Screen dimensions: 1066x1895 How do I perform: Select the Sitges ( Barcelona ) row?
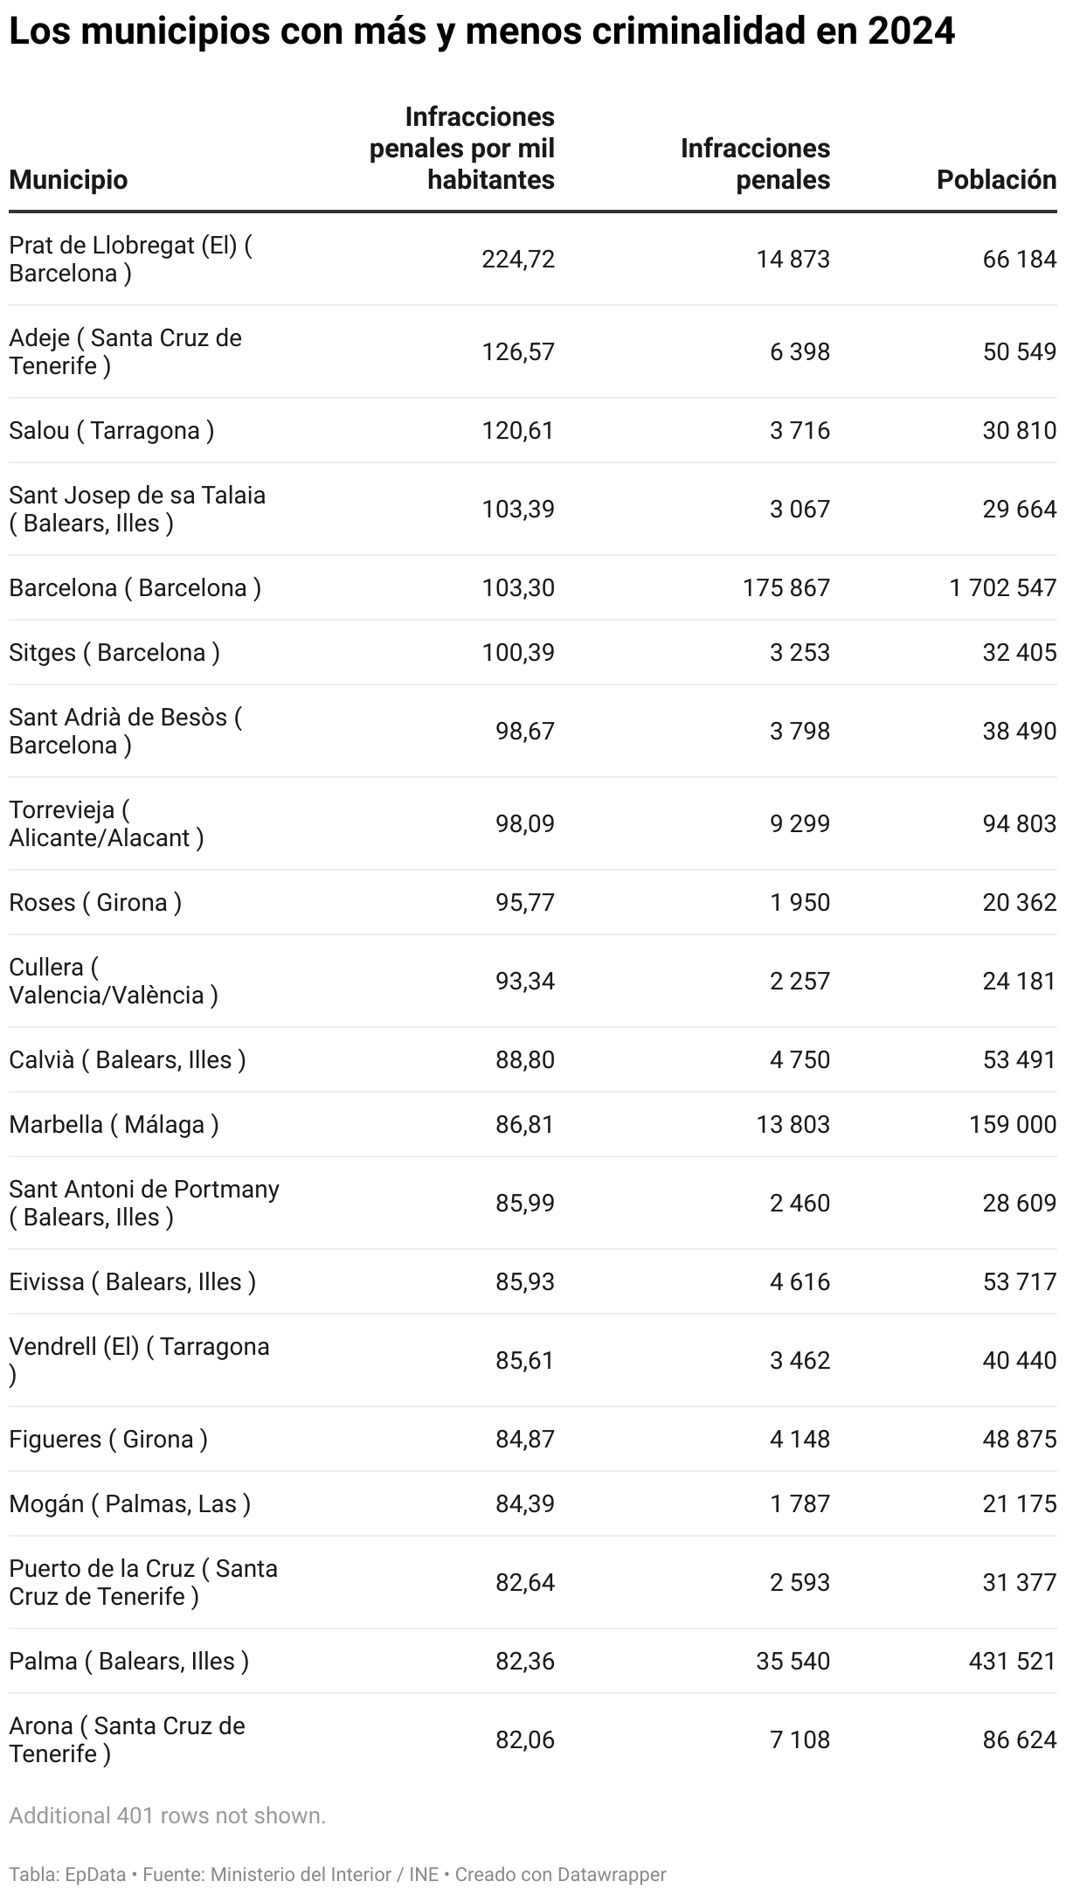[x=114, y=652]
